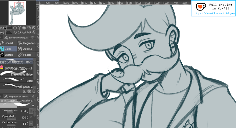
Task: Flip the canvas vertically
Action: 33,32
